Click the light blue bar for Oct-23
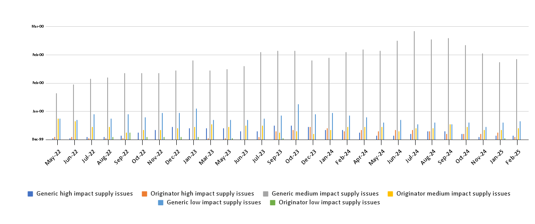535x224 pixels. [x=298, y=122]
